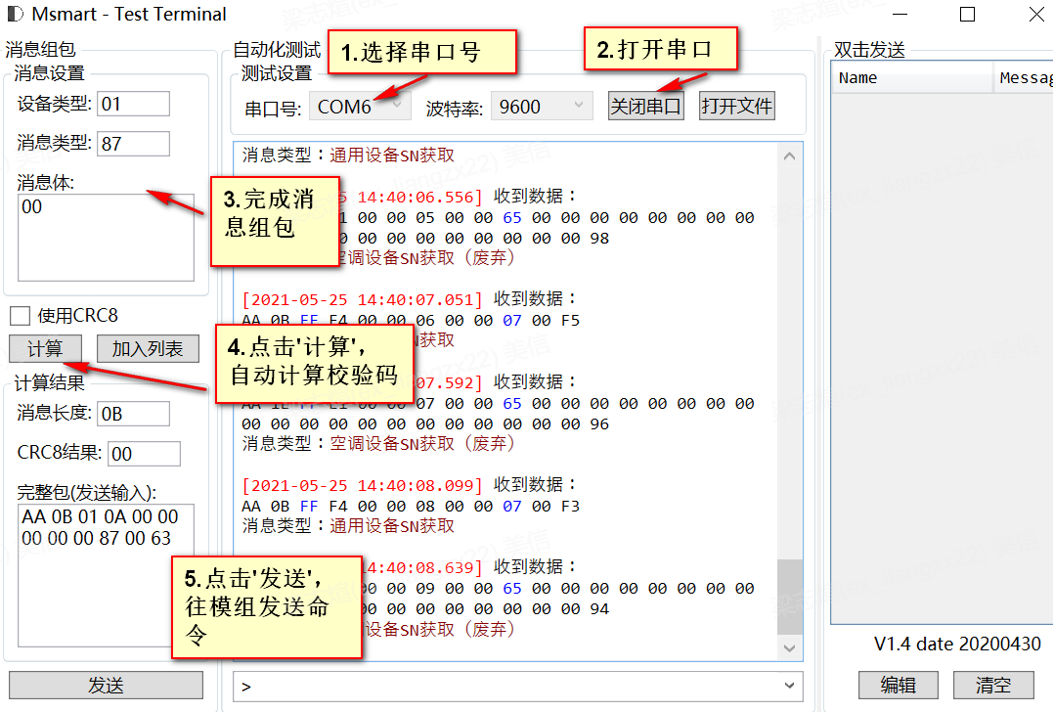Click the Name column header
This screenshot has height=712, width=1054.
click(912, 78)
